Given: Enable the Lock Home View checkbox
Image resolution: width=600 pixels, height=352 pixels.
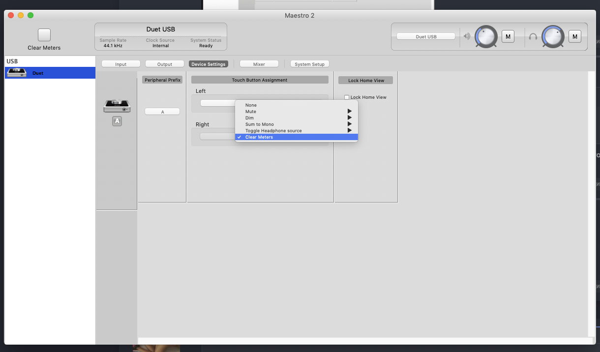Looking at the screenshot, I should point(347,97).
